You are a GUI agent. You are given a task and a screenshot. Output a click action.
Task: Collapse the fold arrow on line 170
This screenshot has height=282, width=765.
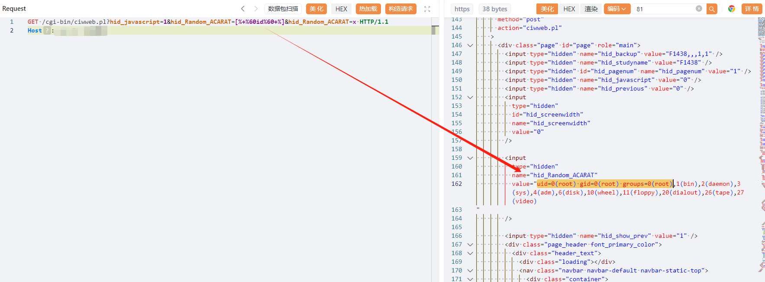[470, 270]
